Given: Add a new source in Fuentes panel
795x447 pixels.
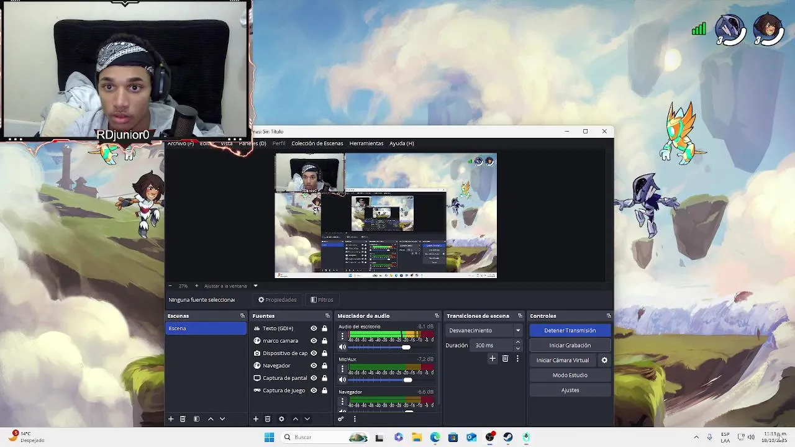Looking at the screenshot, I should (x=255, y=419).
